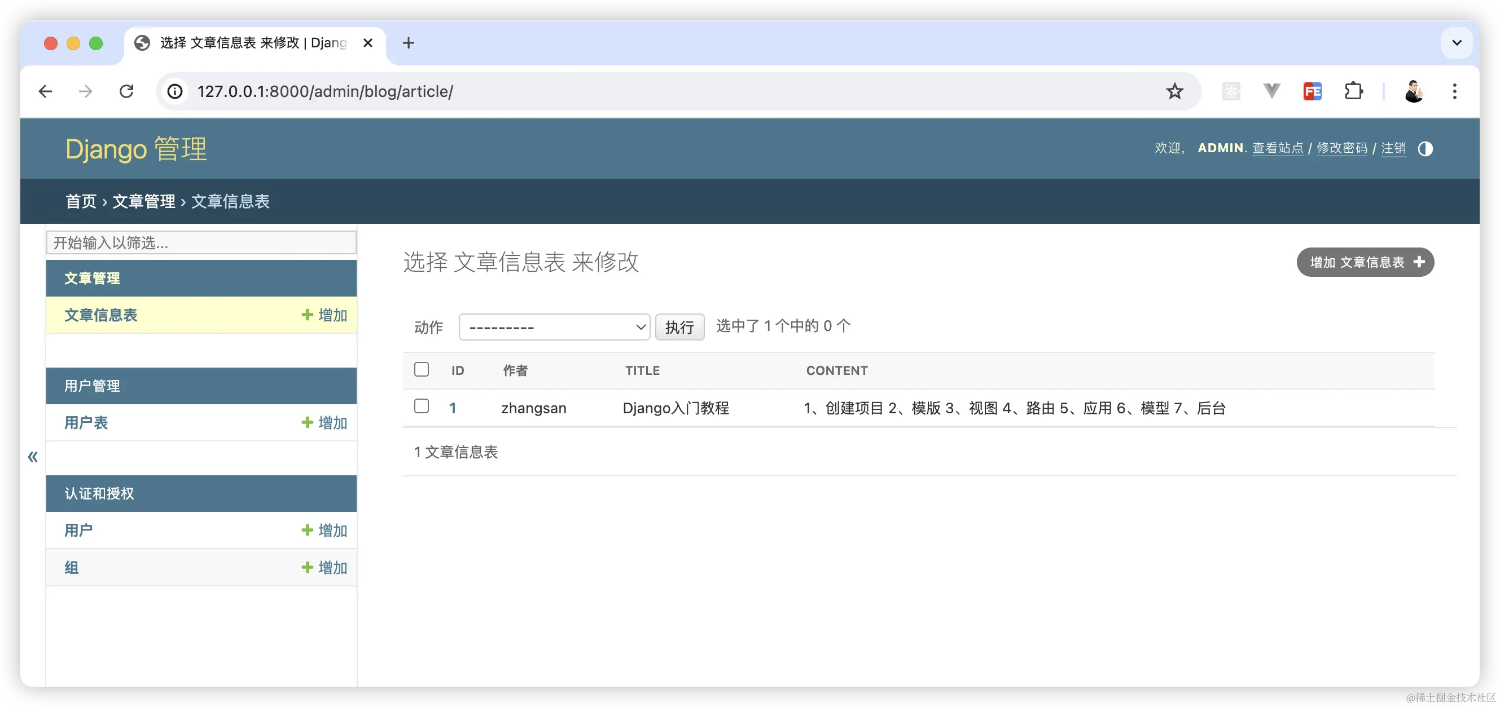Select 用户表 in the sidebar
Screen dimensions: 1500x707
click(86, 422)
